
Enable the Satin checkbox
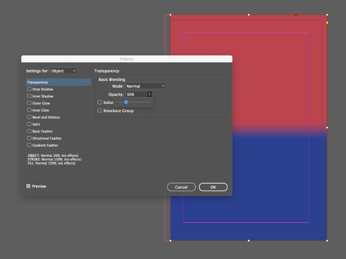pyautogui.click(x=29, y=124)
